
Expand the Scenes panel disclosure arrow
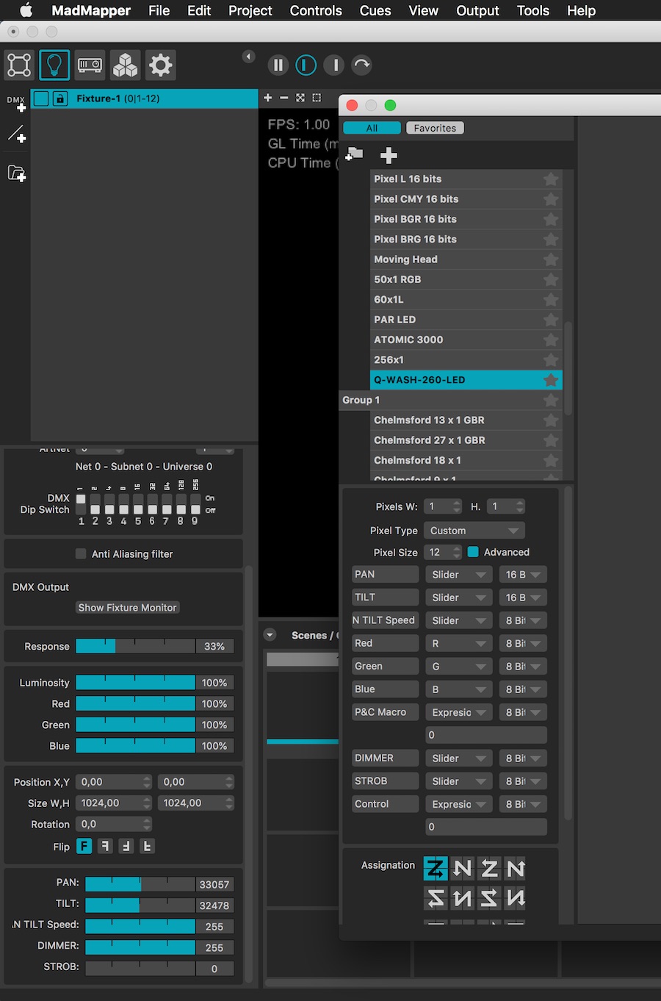tap(270, 635)
